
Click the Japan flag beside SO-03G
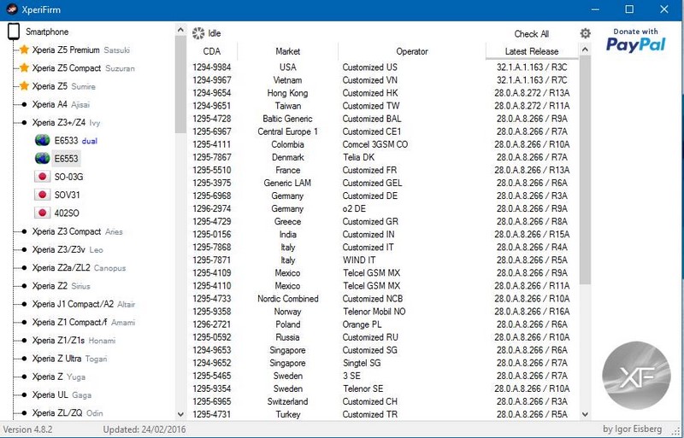(42, 177)
